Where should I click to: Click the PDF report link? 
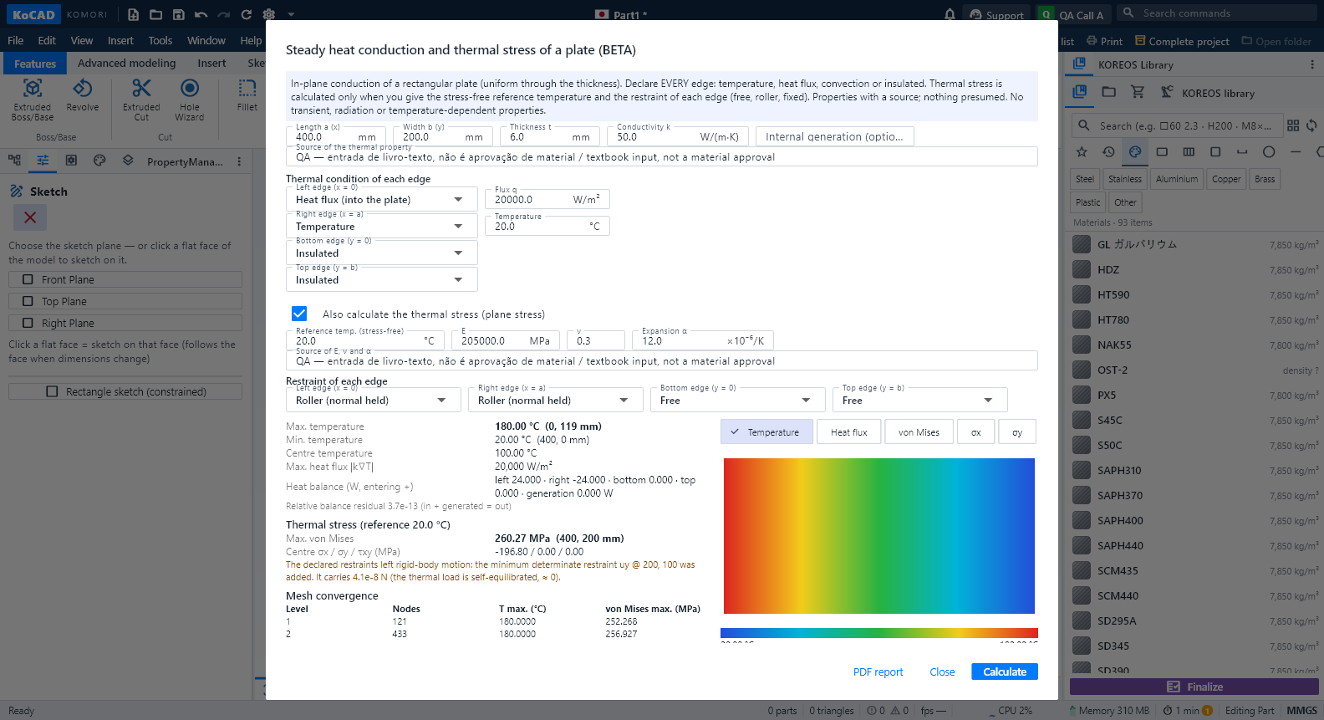click(x=878, y=671)
